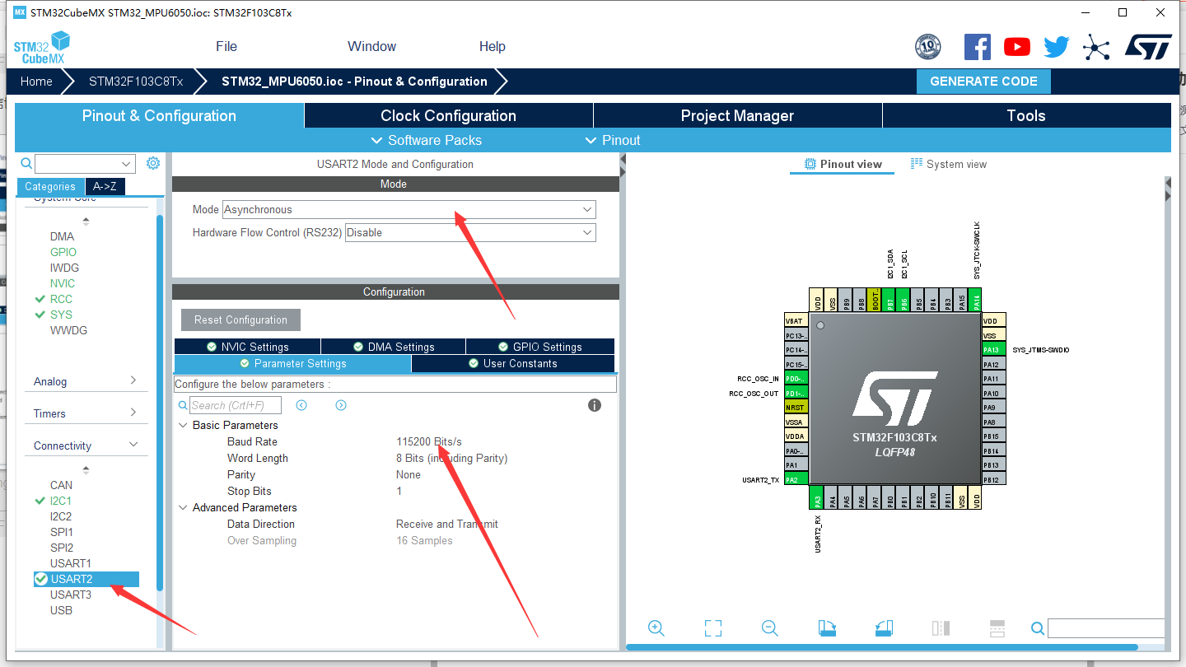Open the Help menu

pos(493,46)
